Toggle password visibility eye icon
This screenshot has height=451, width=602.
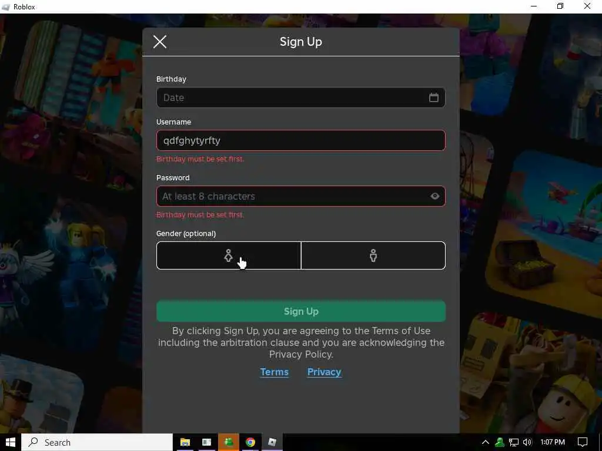point(434,196)
